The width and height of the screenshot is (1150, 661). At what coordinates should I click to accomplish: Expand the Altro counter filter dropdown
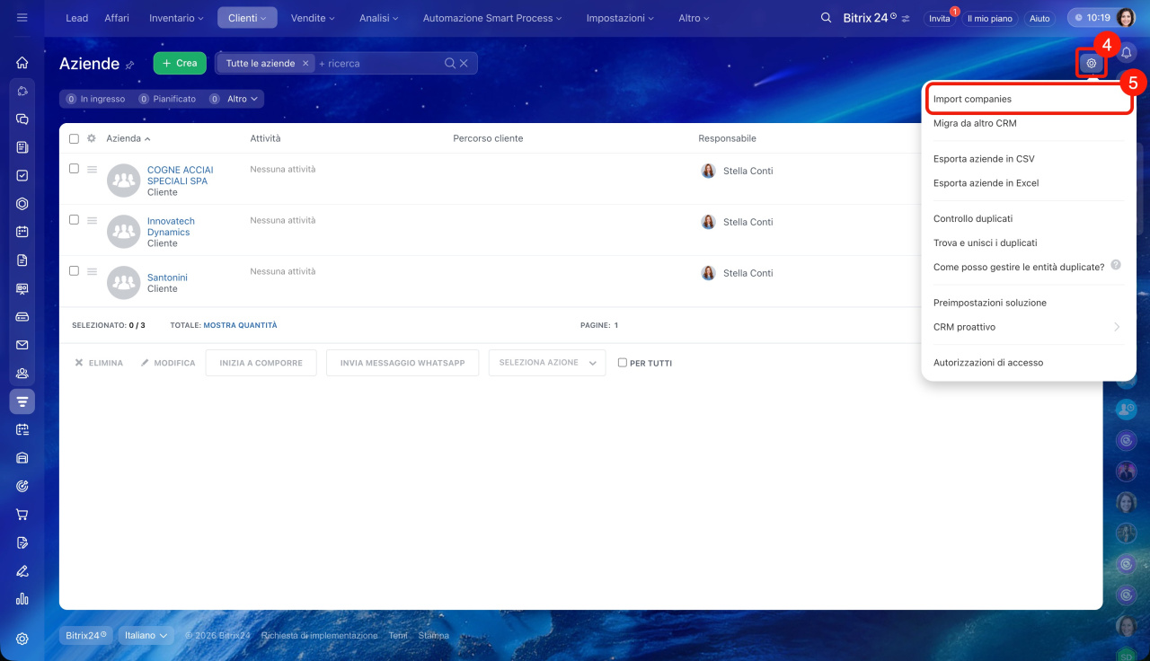243,99
